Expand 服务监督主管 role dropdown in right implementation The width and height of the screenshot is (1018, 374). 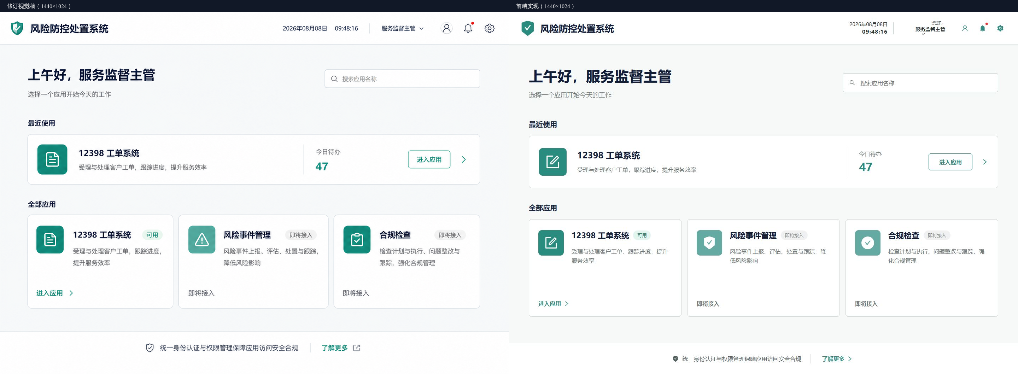[x=930, y=29]
